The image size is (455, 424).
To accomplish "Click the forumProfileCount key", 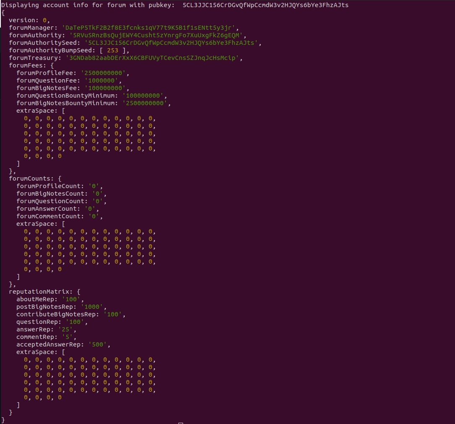I will 50,186.
